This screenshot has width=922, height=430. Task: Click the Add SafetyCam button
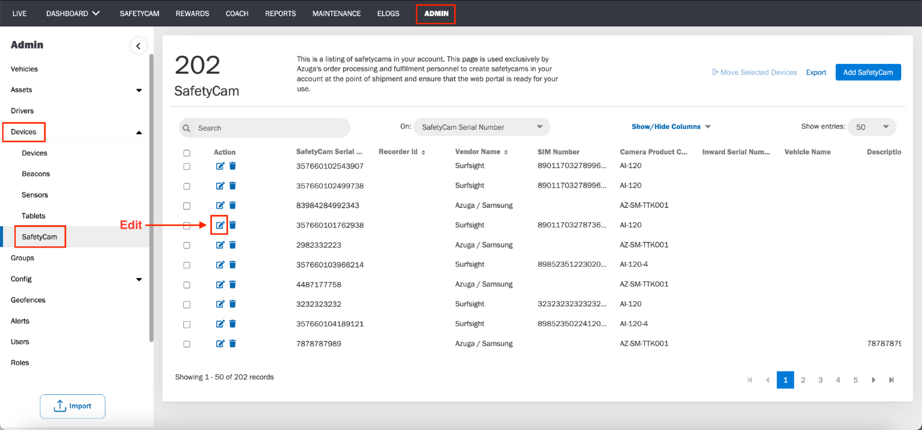868,73
